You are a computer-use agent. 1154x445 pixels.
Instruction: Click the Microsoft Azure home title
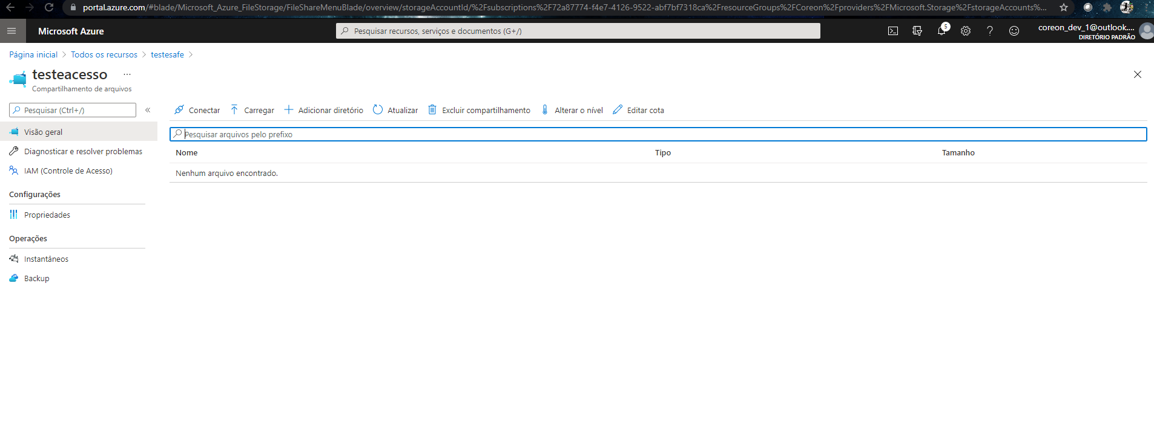pos(71,31)
